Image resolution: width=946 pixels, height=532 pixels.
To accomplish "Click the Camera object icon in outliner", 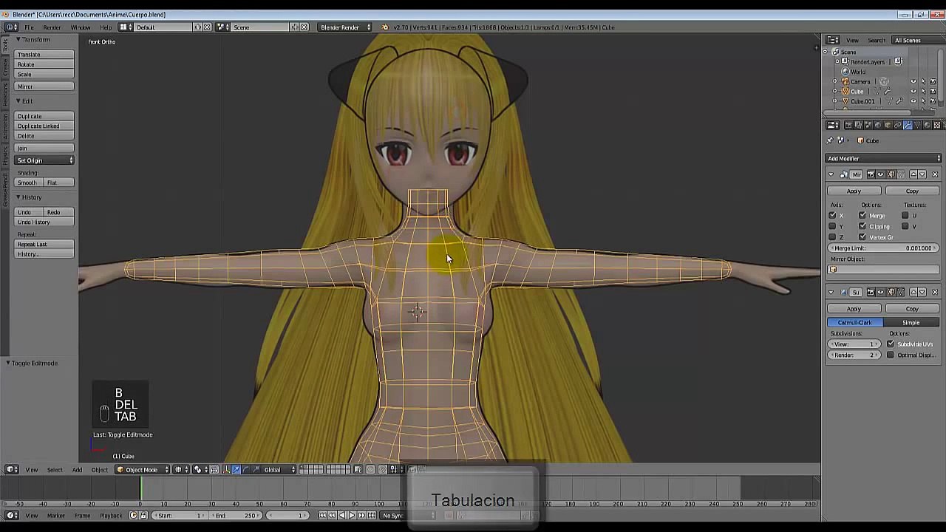I will [845, 81].
